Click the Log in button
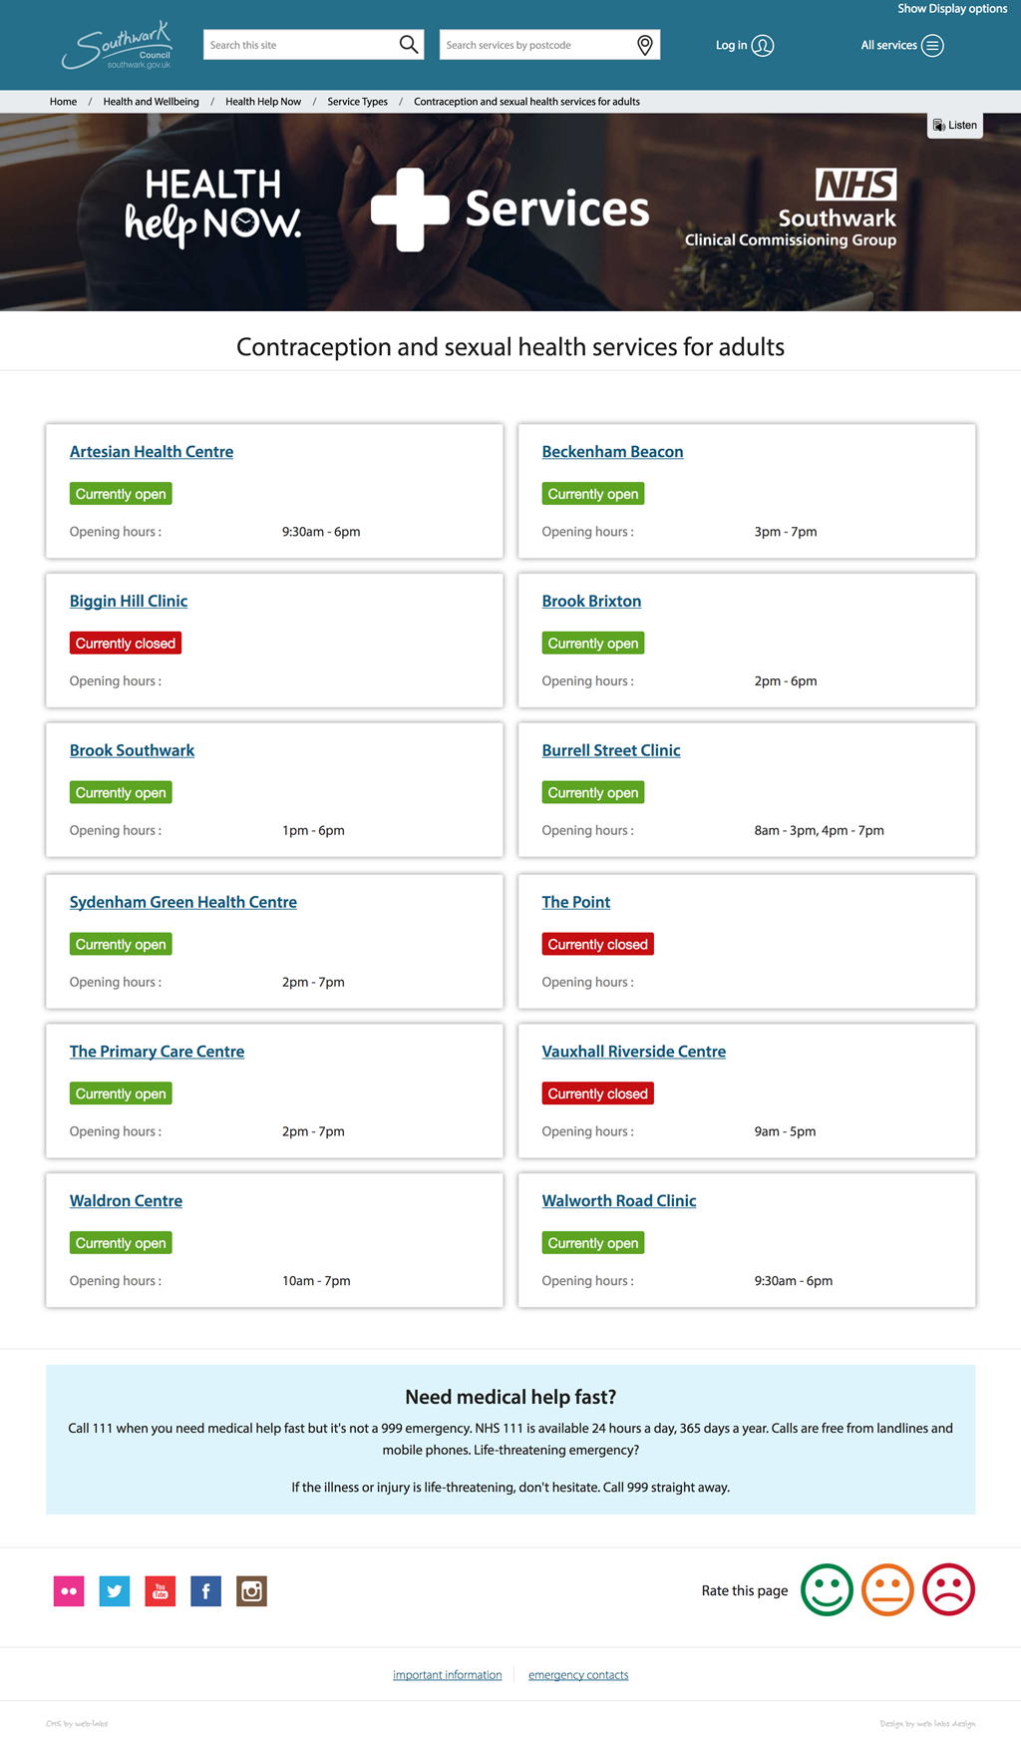 tap(744, 45)
